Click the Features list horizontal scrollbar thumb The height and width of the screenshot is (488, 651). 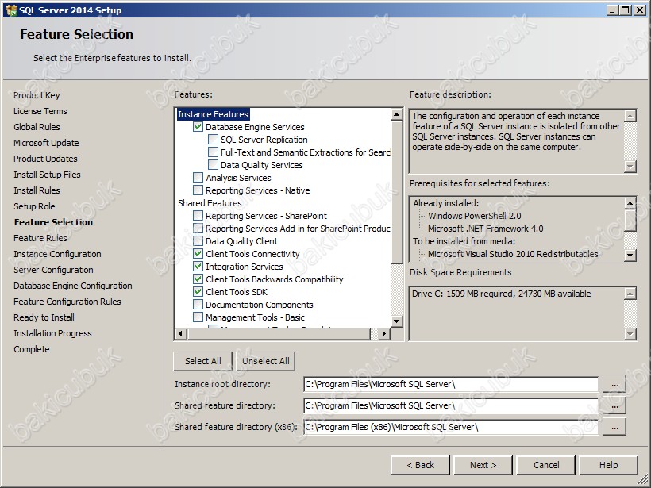coord(278,333)
